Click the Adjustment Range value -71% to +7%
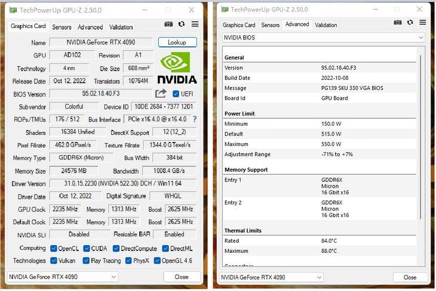Screen dimensions: 436x291 [x=337, y=154]
